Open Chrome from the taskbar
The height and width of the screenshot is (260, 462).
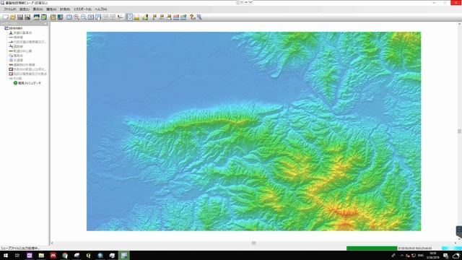65,256
